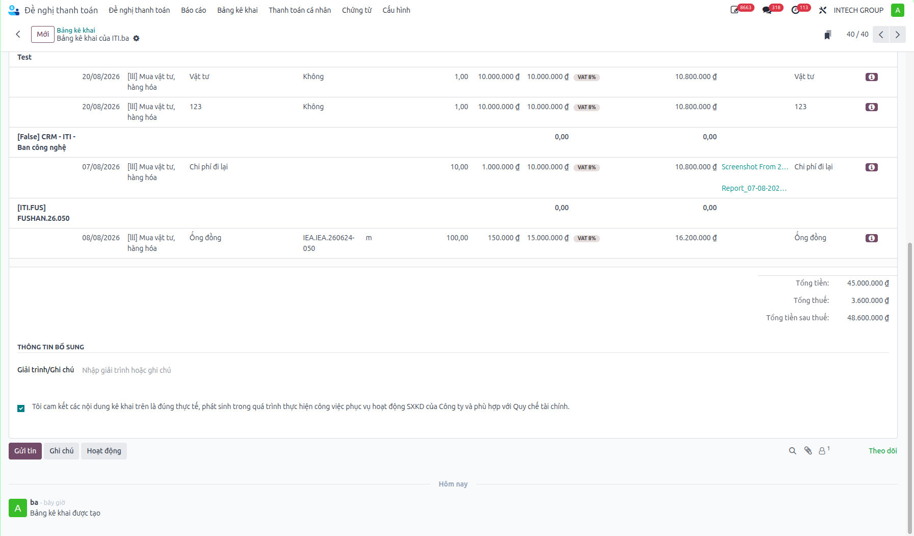Image resolution: width=914 pixels, height=536 pixels.
Task: Click the VAT 8% tag on the Ống đồng row
Action: [587, 238]
